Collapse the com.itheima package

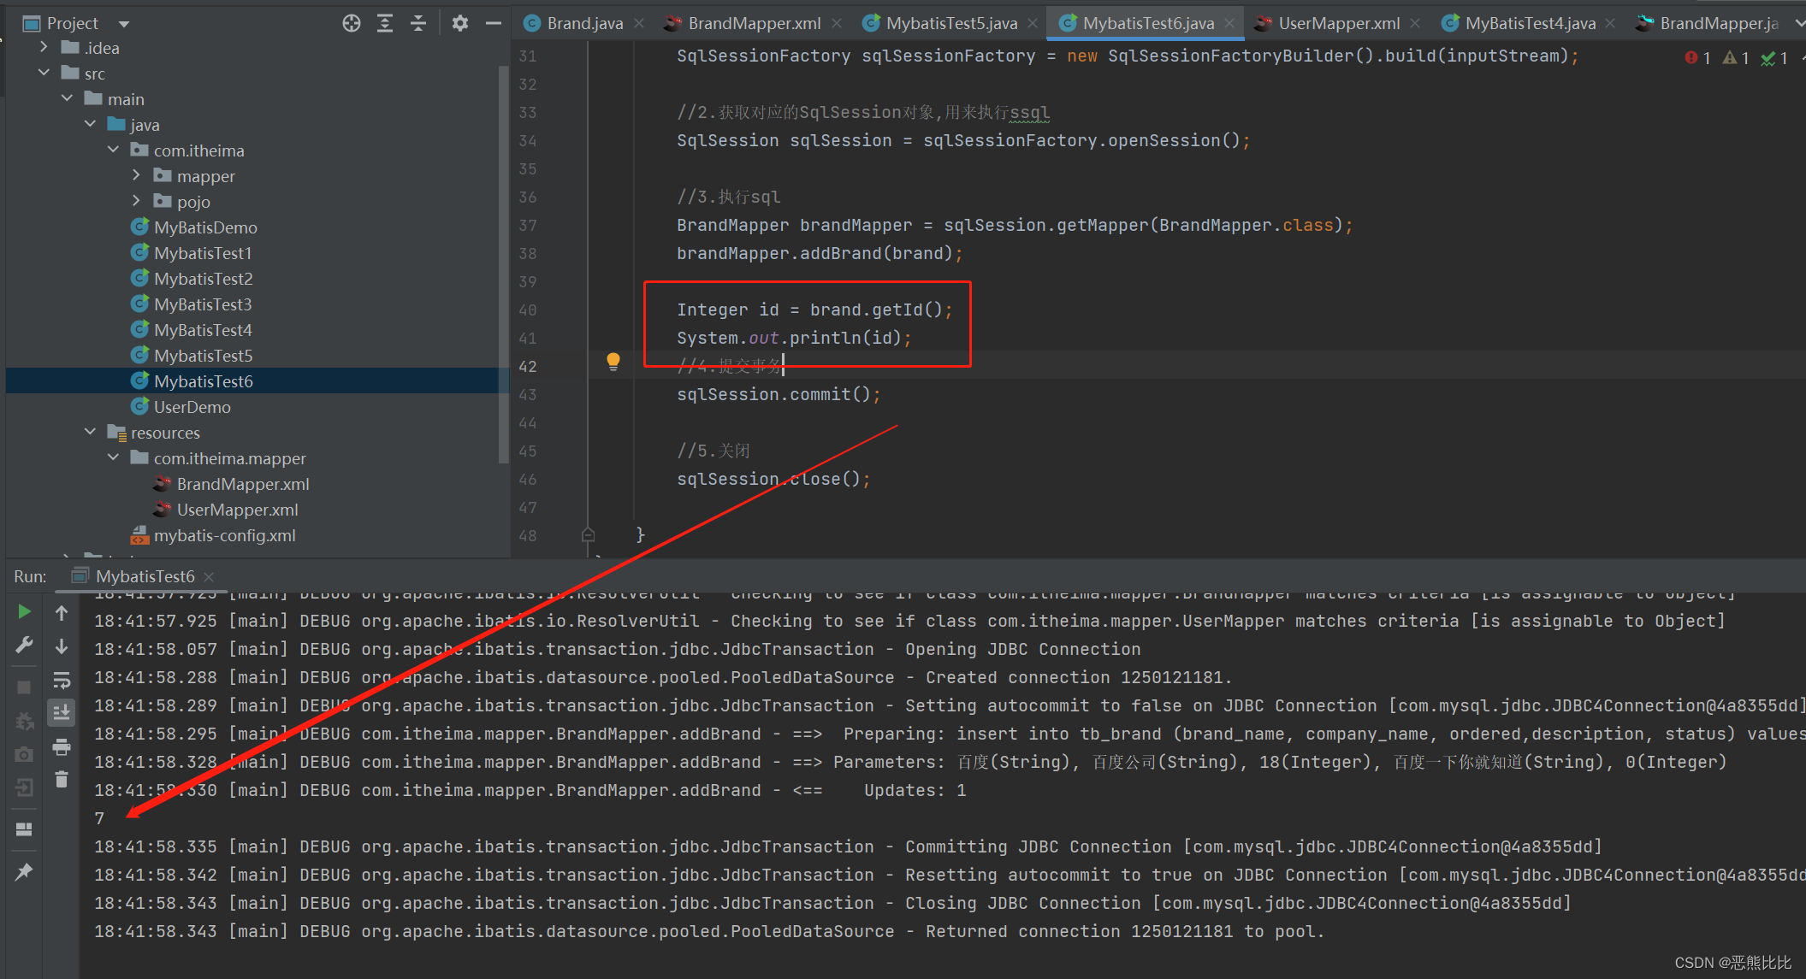[x=114, y=150]
